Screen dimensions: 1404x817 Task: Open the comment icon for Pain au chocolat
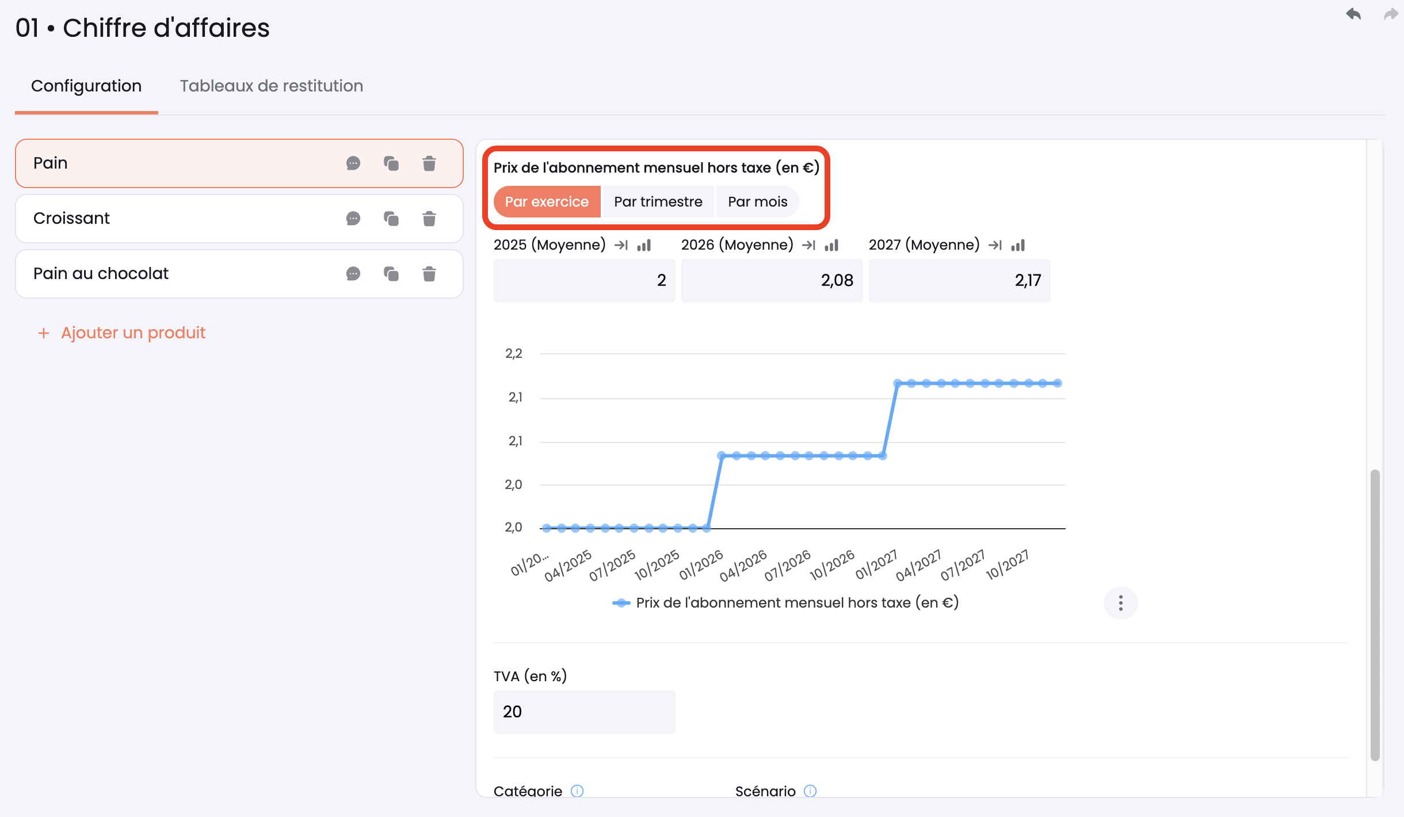tap(353, 274)
